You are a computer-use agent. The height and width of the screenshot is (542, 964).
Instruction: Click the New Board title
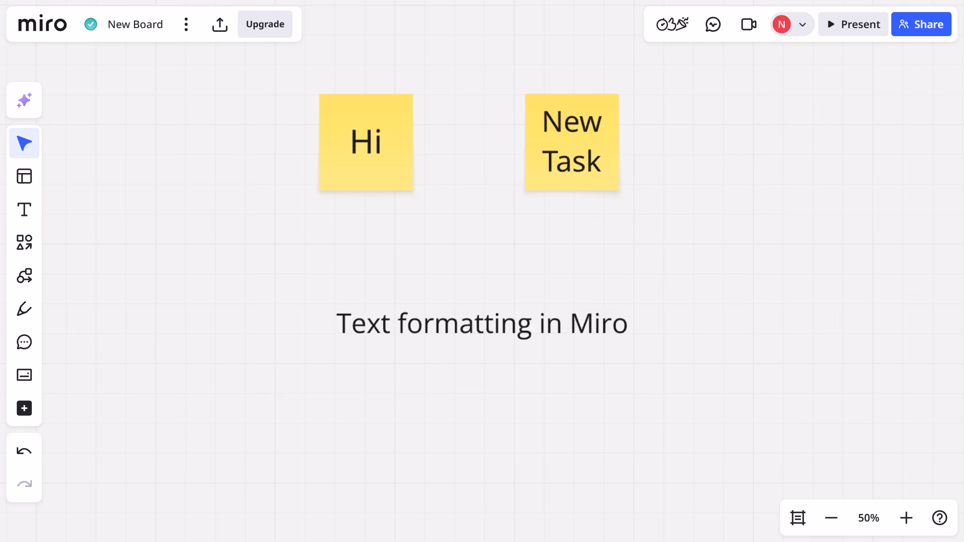point(135,24)
